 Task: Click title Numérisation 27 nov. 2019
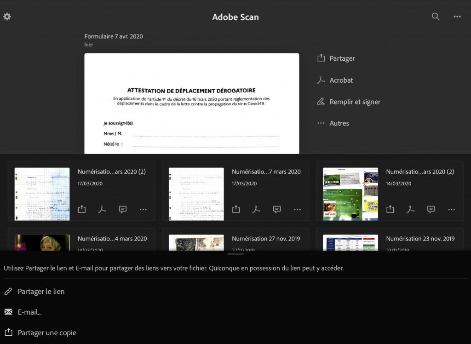(x=266, y=239)
